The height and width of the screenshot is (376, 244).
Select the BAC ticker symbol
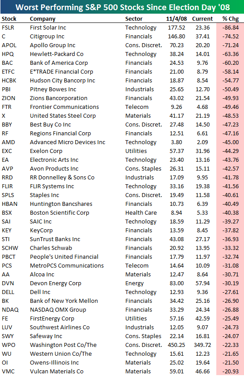tap(7, 63)
